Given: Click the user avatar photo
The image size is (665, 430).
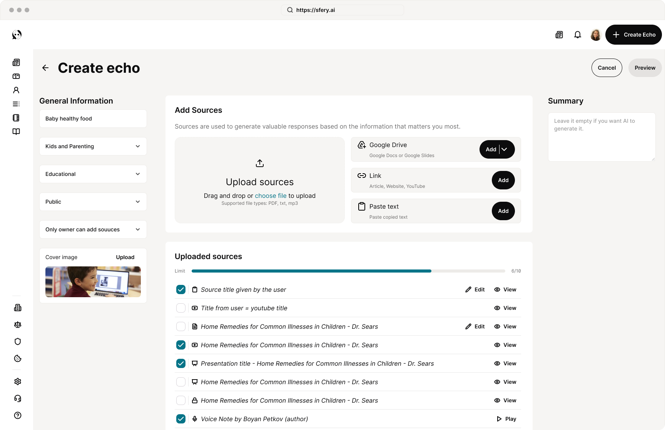Looking at the screenshot, I should pos(595,35).
